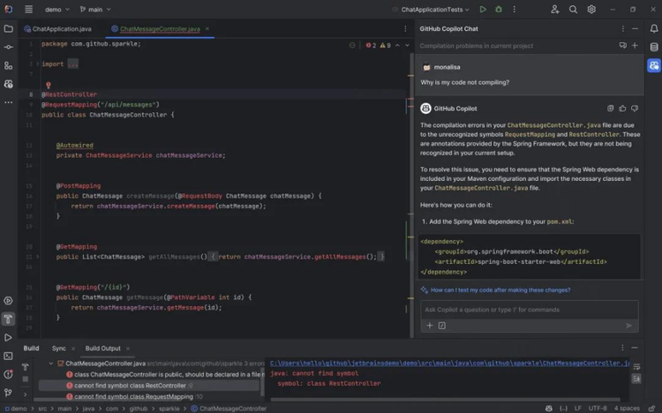Select cannot find symbol class RestController error

[x=148, y=386]
